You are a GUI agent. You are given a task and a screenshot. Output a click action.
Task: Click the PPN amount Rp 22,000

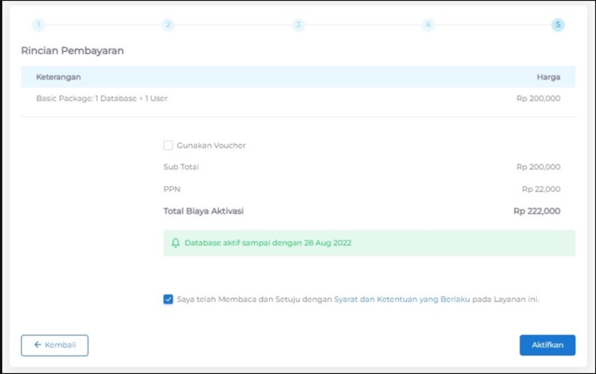point(541,189)
